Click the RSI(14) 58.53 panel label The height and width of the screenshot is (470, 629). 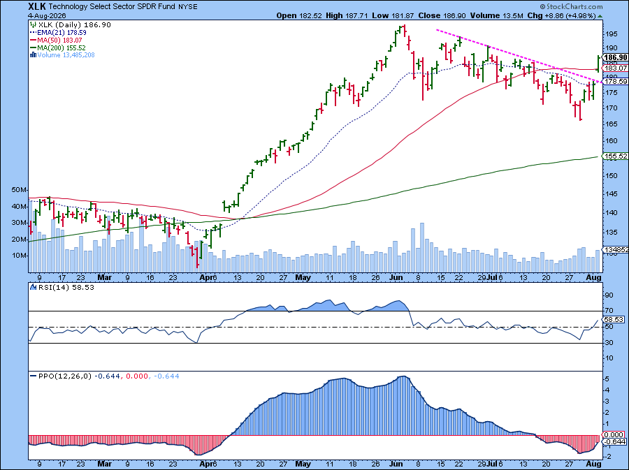coord(66,287)
